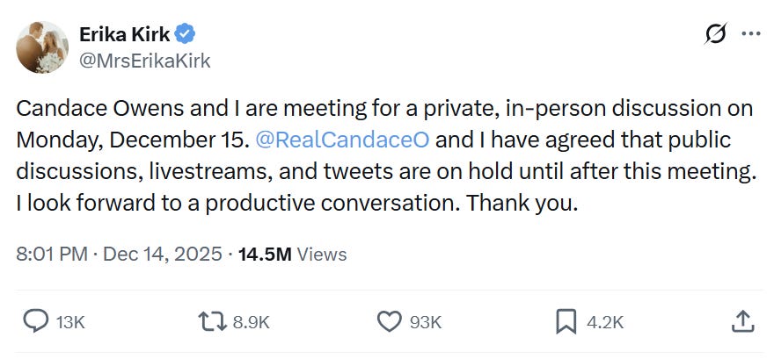Repost the tweet using the retweet icon

click(x=213, y=321)
